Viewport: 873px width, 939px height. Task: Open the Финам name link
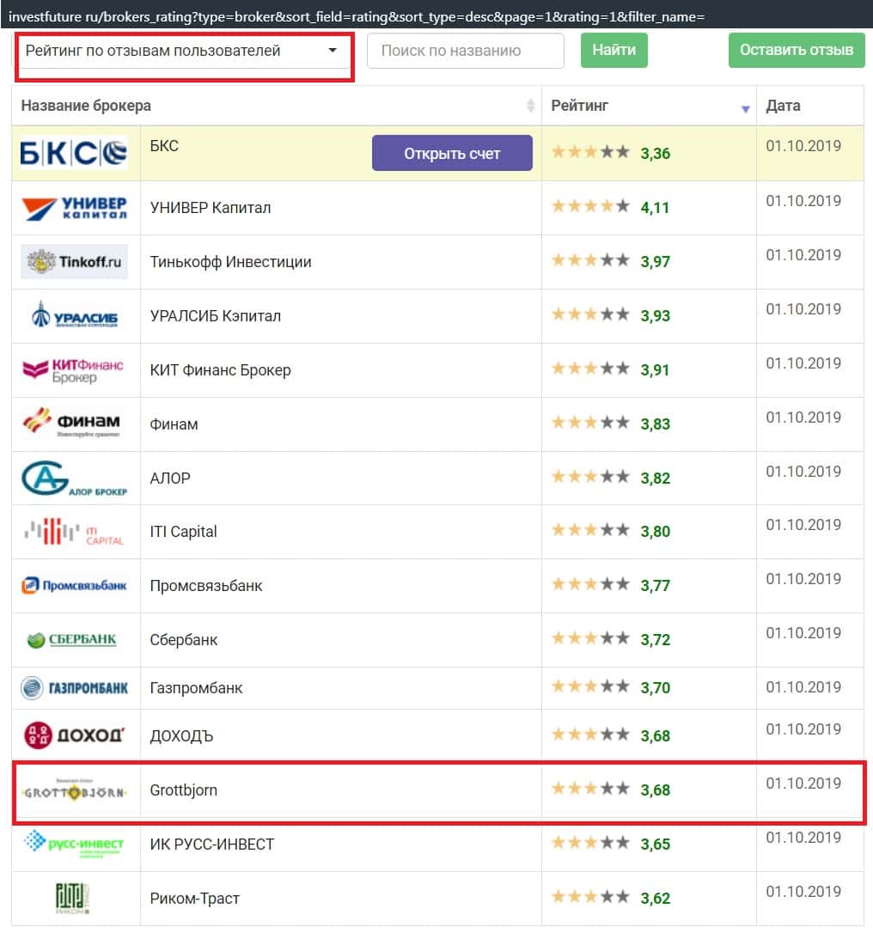174,424
